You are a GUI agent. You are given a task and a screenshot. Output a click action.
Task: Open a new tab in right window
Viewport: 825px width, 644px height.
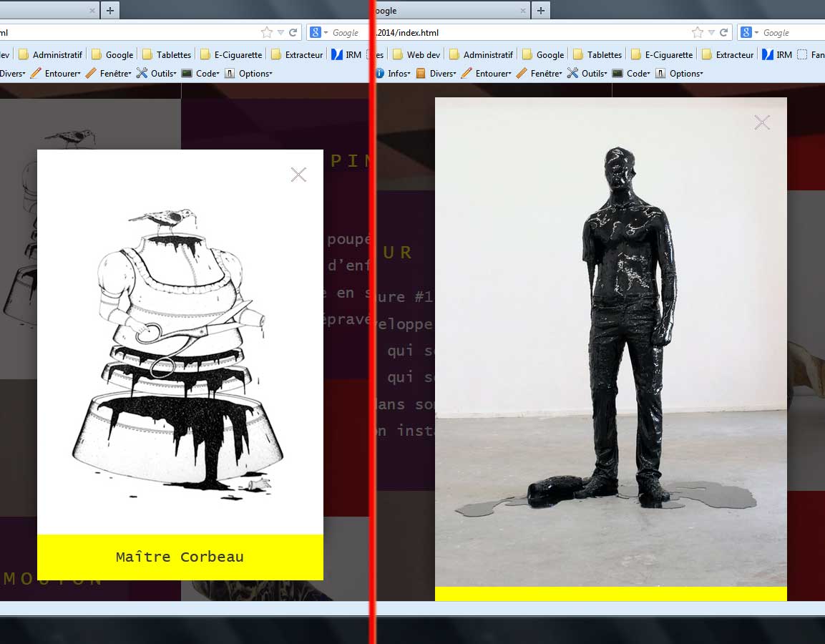coord(540,10)
